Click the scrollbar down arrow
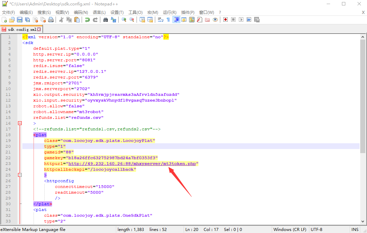This screenshot has width=367, height=233. [x=363, y=221]
